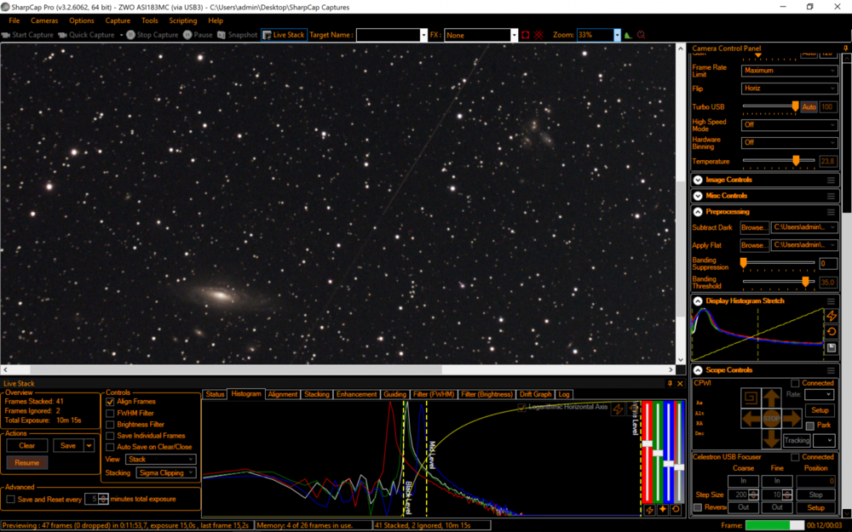Viewport: 852px width, 532px height.
Task: Click reset arrow icon below colour sliders
Action: 676,510
